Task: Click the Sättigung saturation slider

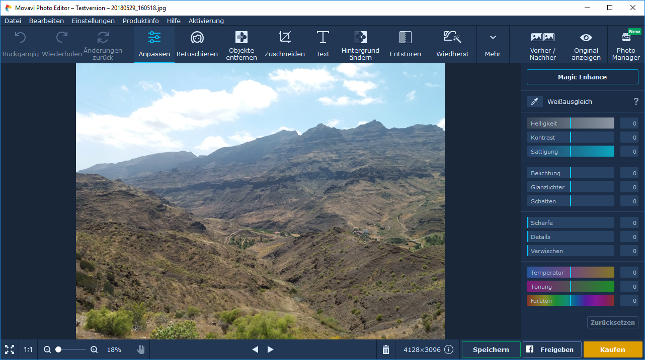Action: click(x=571, y=151)
